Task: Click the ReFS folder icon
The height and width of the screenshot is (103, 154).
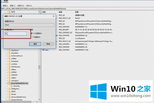Action: [9, 12]
